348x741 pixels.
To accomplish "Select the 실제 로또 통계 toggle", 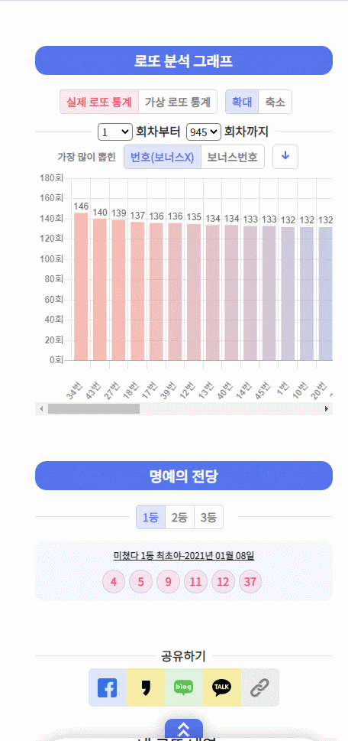I will (99, 102).
